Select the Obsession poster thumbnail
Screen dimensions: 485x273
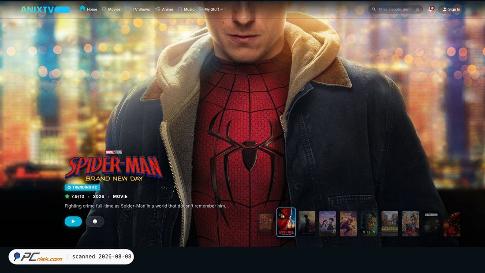click(x=431, y=224)
